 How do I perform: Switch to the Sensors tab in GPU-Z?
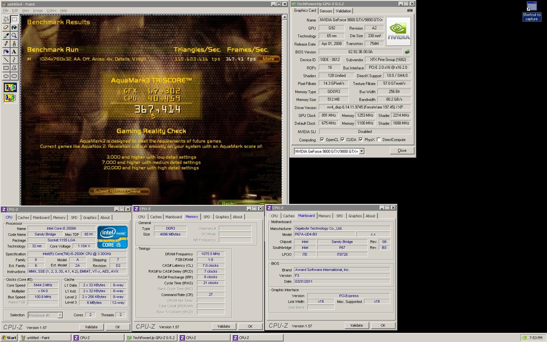(326, 11)
